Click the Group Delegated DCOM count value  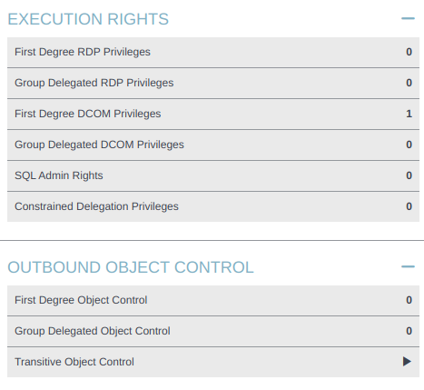[x=409, y=145]
